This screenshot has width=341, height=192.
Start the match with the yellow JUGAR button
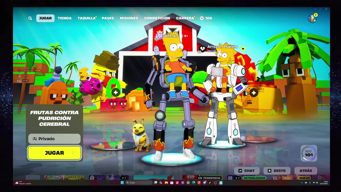pyautogui.click(x=54, y=153)
